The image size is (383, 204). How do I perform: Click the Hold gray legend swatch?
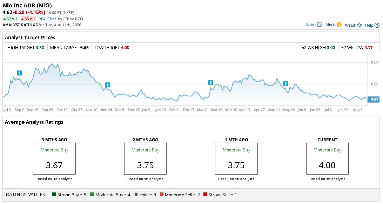click(x=136, y=195)
